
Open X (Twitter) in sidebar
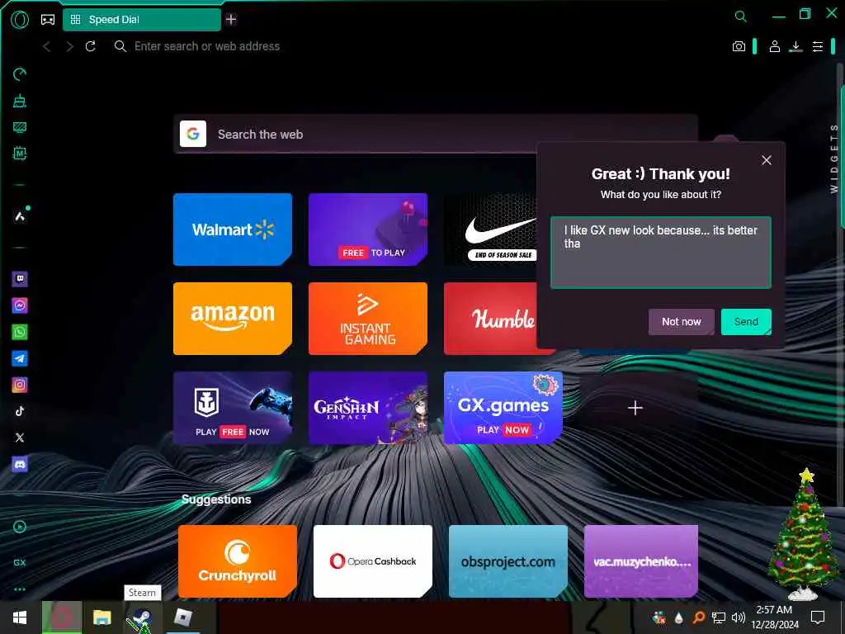[20, 438]
